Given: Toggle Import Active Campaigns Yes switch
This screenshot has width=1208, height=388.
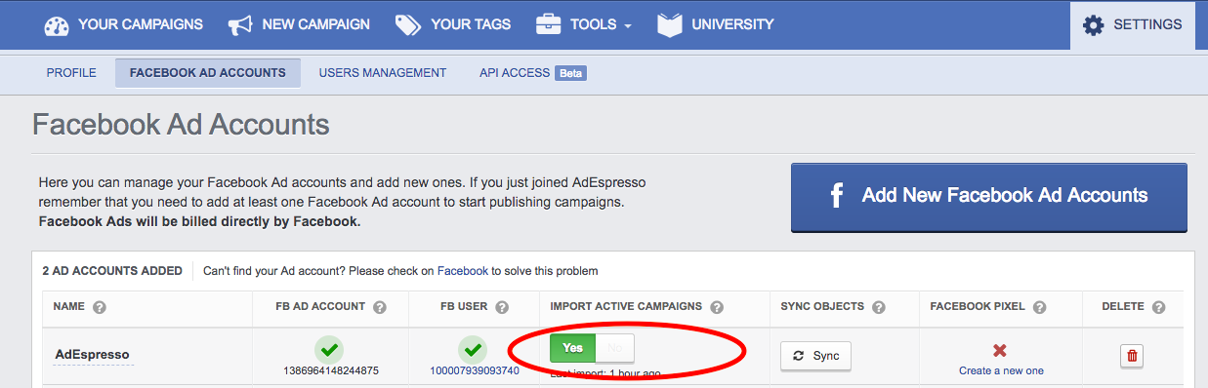Looking at the screenshot, I should tap(572, 348).
